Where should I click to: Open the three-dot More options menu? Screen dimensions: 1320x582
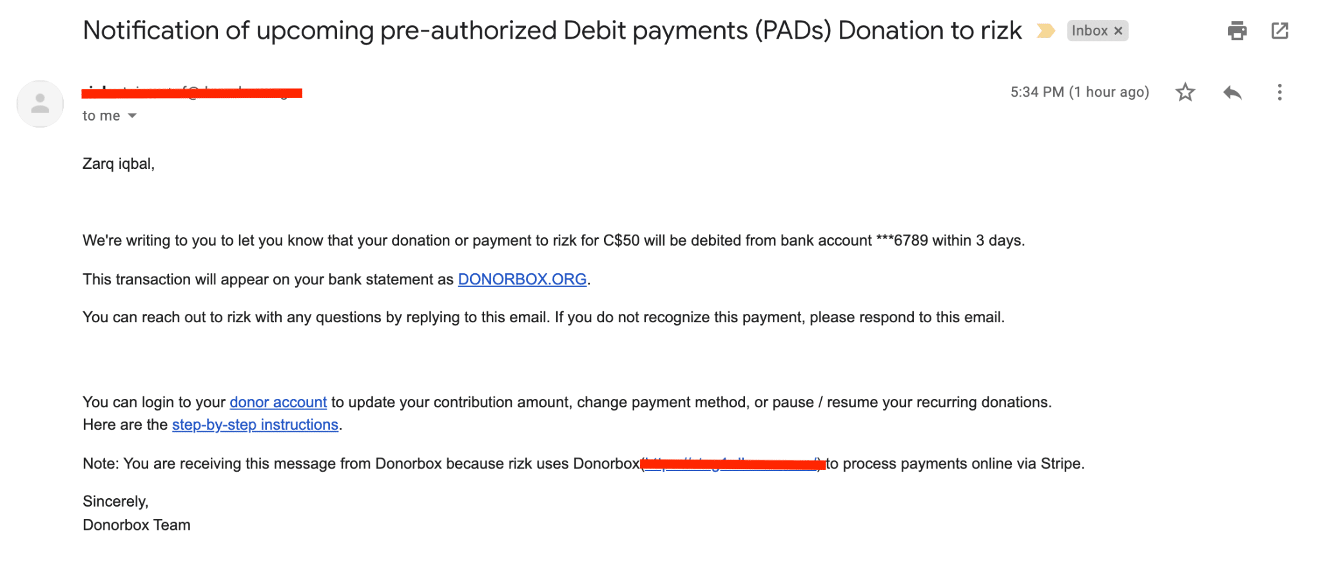(x=1279, y=93)
